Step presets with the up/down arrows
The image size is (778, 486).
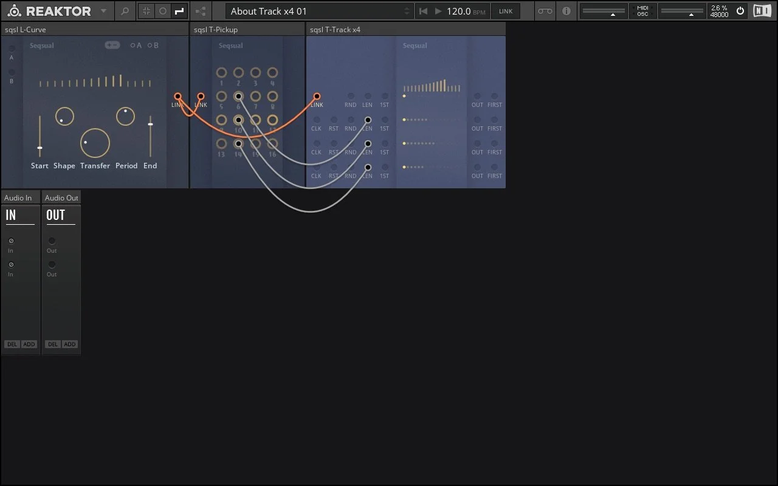[407, 11]
